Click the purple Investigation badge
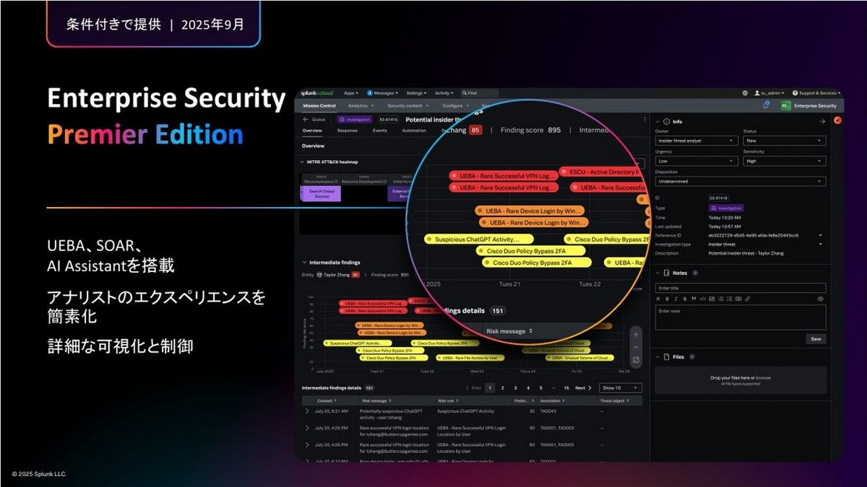Viewport: 867px width, 487px height. click(x=355, y=119)
